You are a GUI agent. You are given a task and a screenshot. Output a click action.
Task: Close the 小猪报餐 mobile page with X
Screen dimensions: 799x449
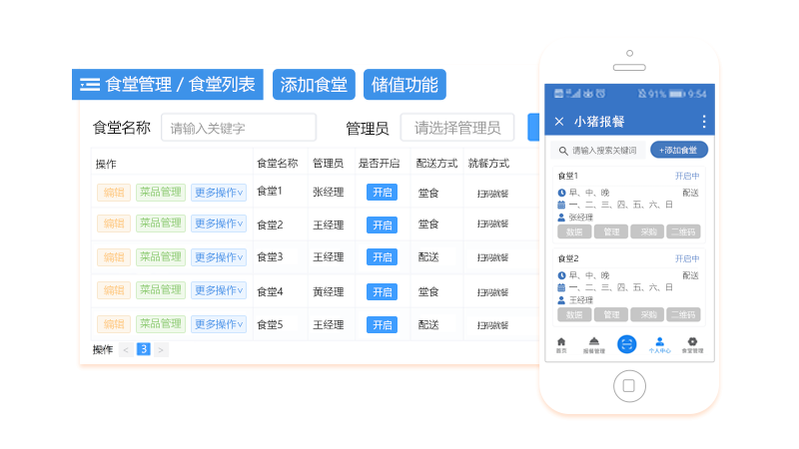(x=559, y=121)
